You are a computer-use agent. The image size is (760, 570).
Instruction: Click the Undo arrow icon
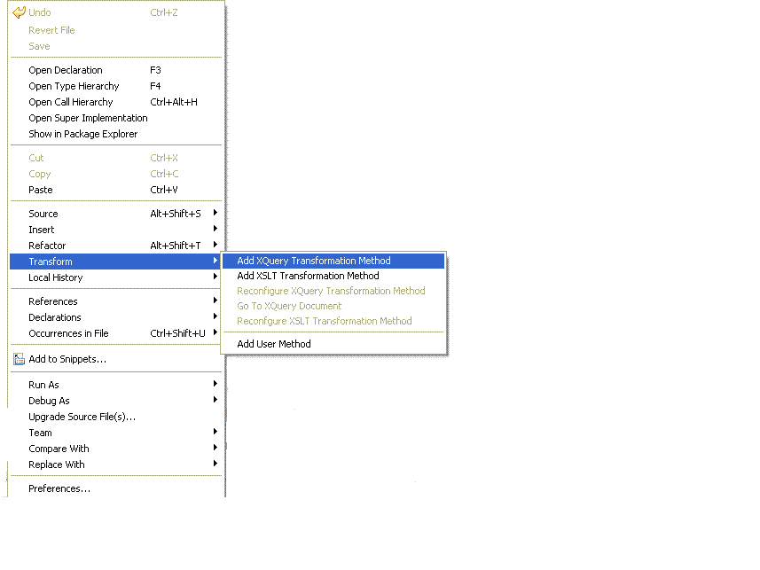tap(19, 12)
